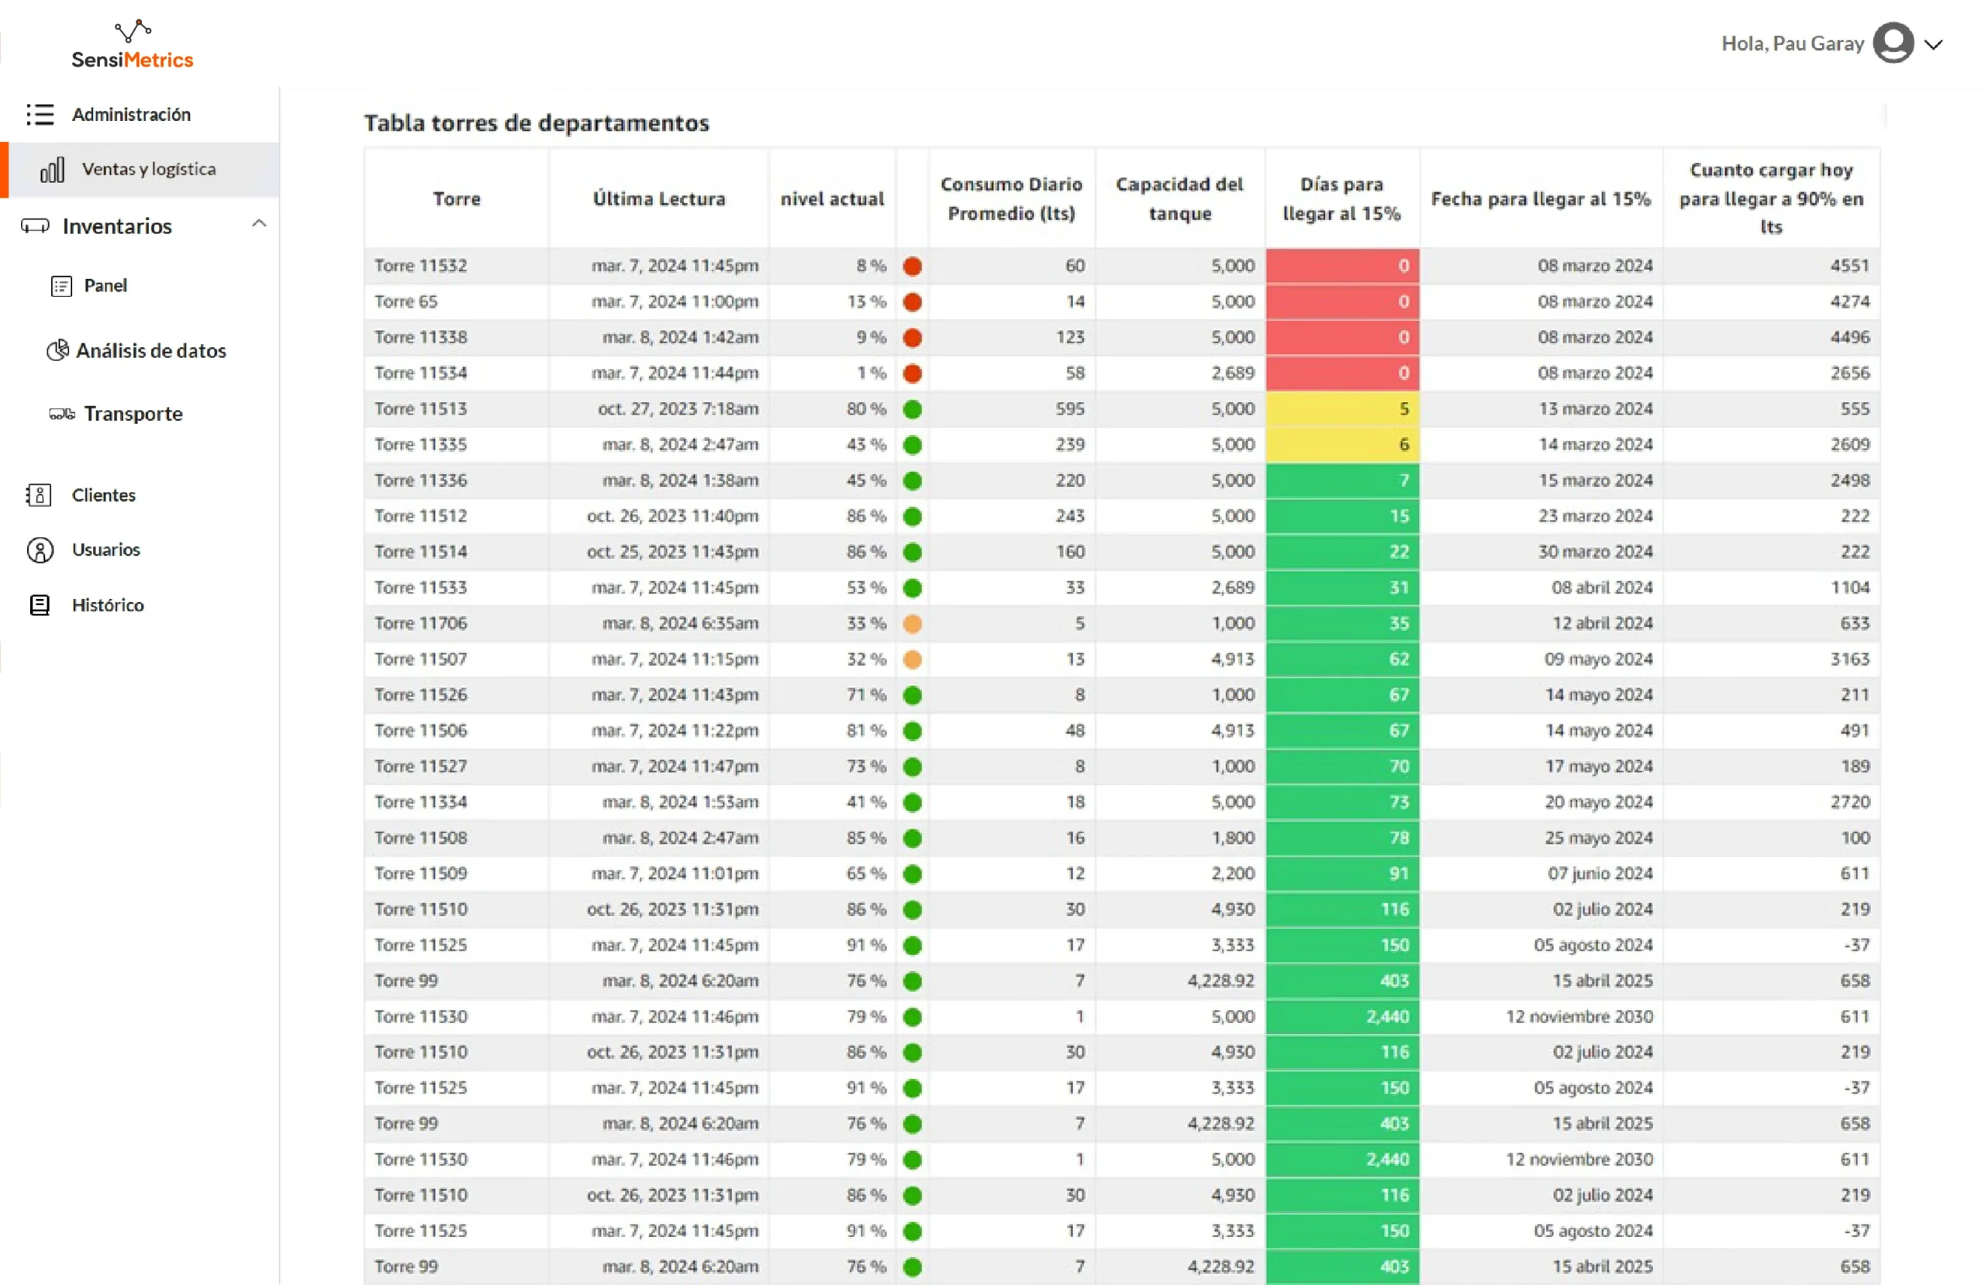Viewport: 1985px width, 1285px height.
Task: Click orange status dot for Torre 11706
Action: pyautogui.click(x=913, y=624)
